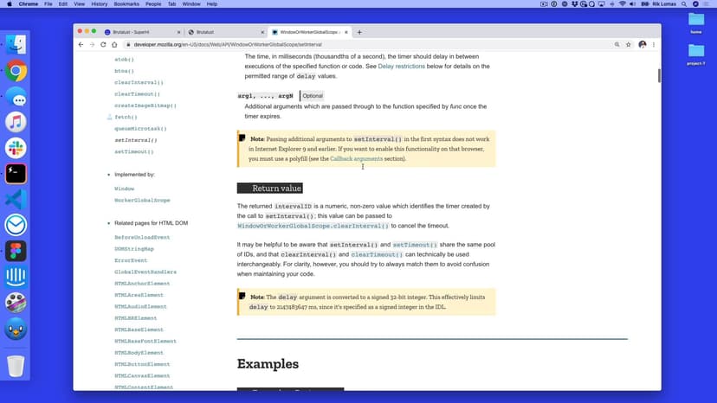Open the Callback arguments link
Screen dimensions: 717x403
(356, 158)
